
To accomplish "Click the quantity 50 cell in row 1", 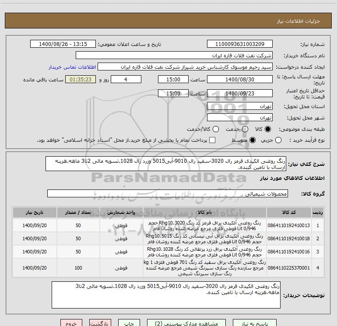I will pos(78,225).
